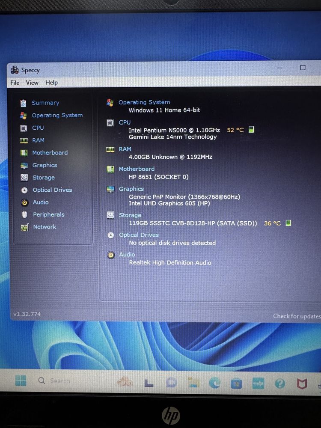Open the Audio section in the sidebar
321x428 pixels.
[41, 202]
